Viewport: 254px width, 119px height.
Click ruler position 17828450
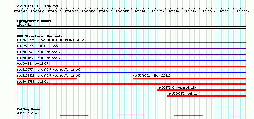click(x=123, y=11)
